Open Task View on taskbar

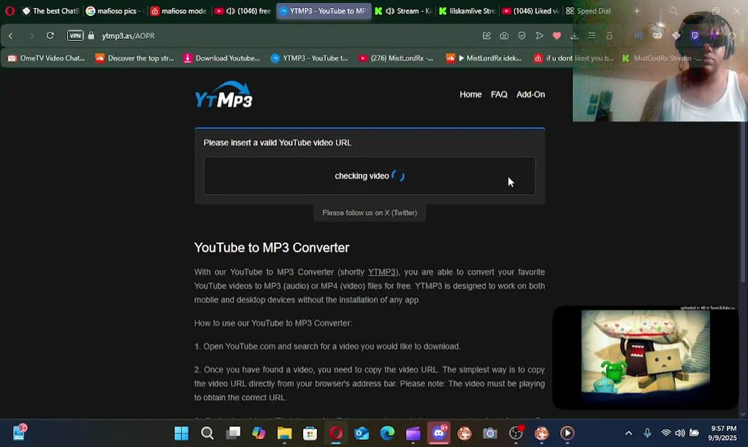(233, 433)
